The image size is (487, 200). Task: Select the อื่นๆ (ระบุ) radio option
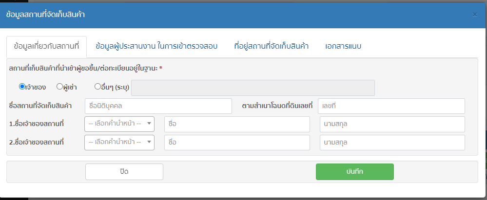pos(97,87)
